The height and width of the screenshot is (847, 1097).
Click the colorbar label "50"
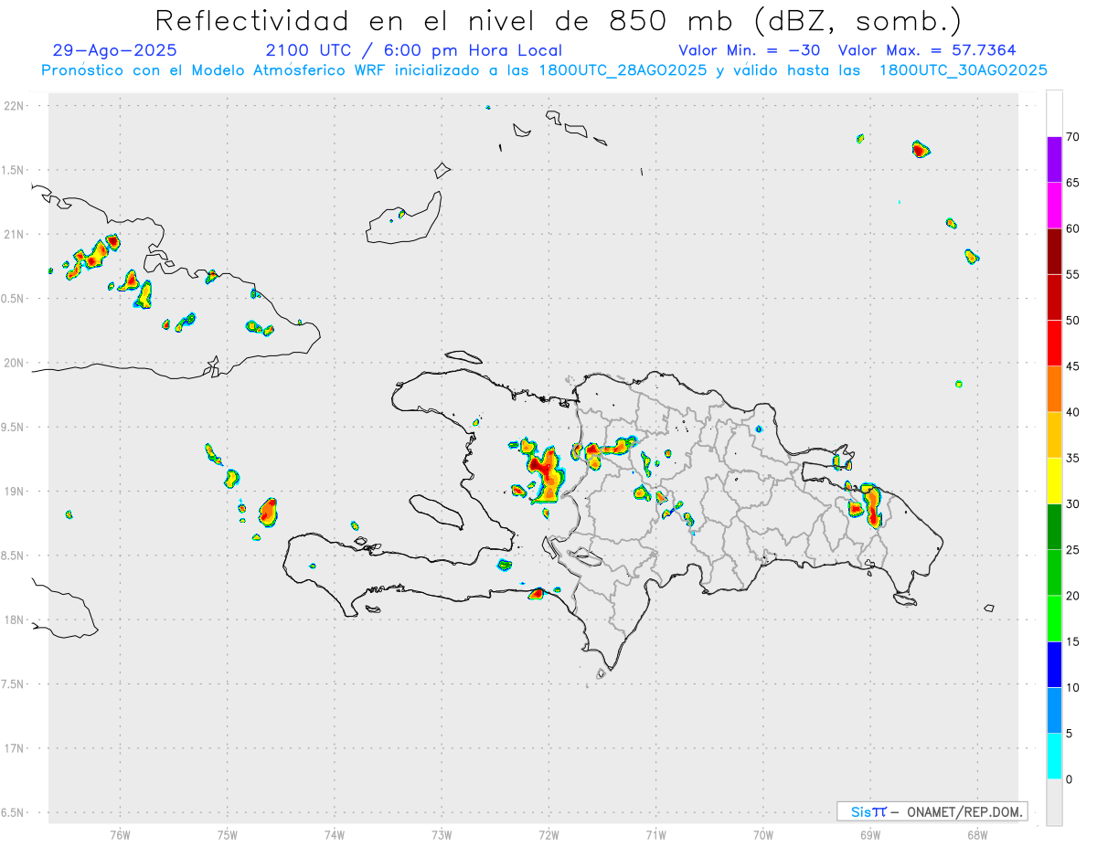(x=1073, y=321)
